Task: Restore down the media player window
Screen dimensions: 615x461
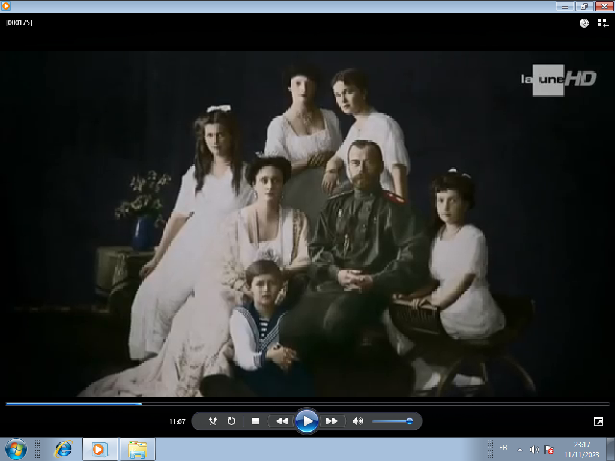Action: coord(584,6)
